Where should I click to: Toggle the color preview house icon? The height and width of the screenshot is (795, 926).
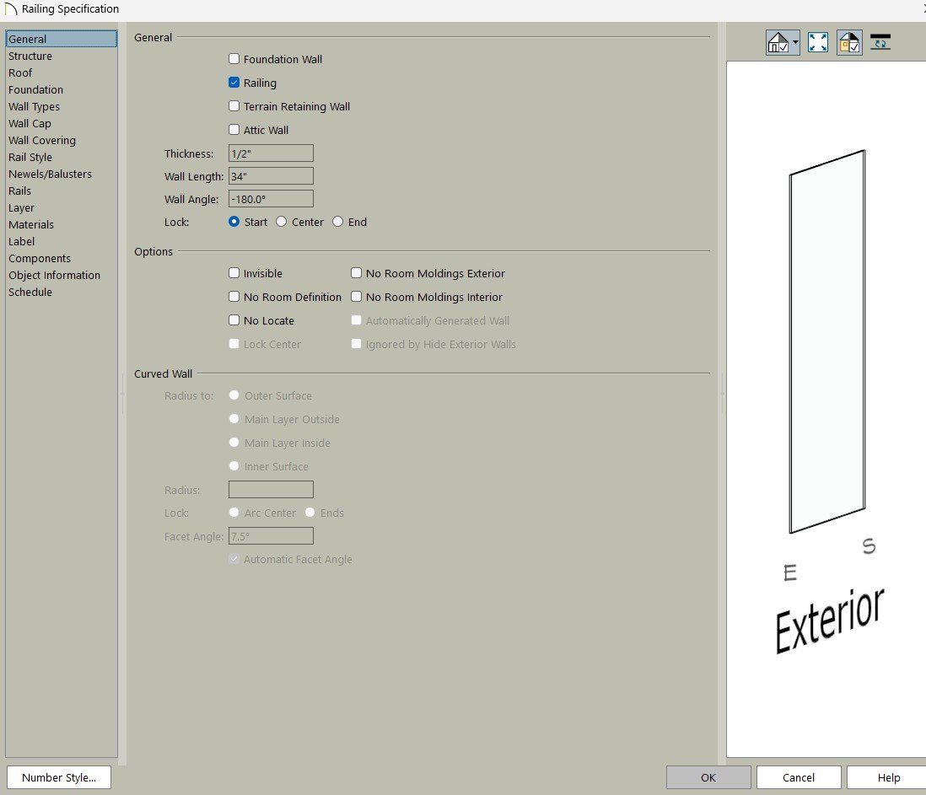tap(850, 42)
